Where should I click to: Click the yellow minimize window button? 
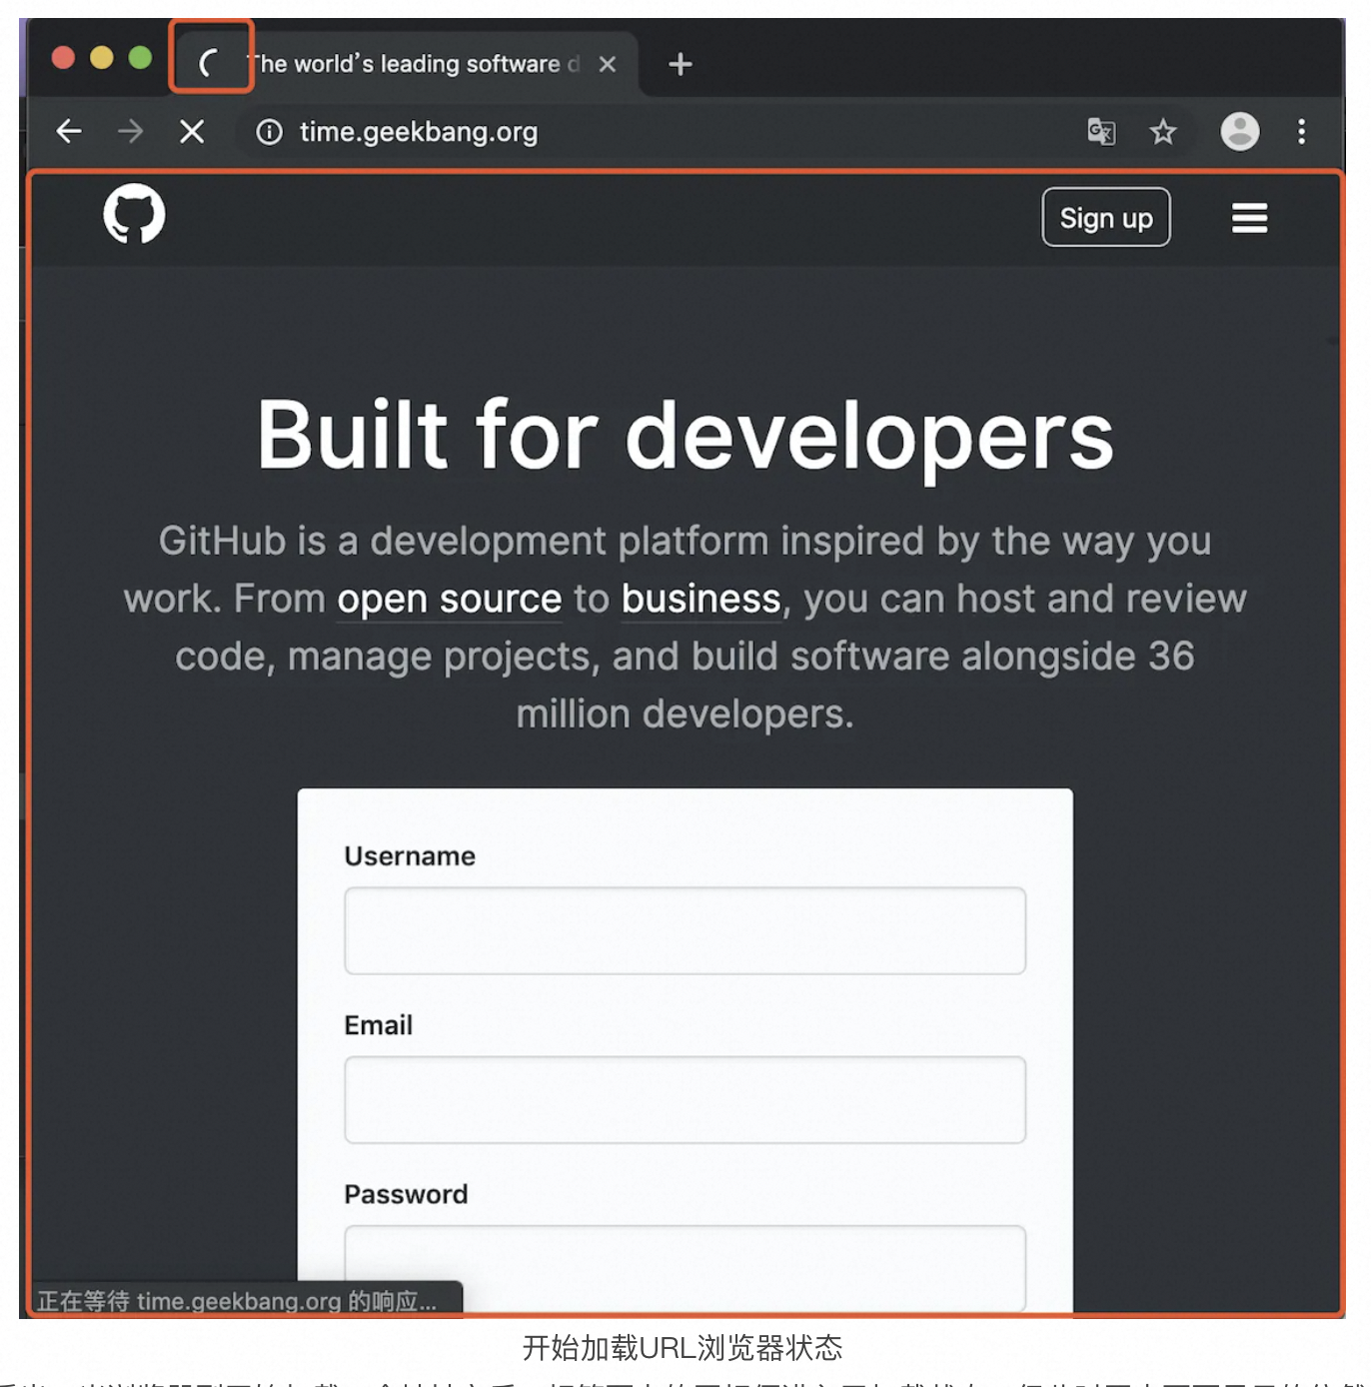click(102, 57)
